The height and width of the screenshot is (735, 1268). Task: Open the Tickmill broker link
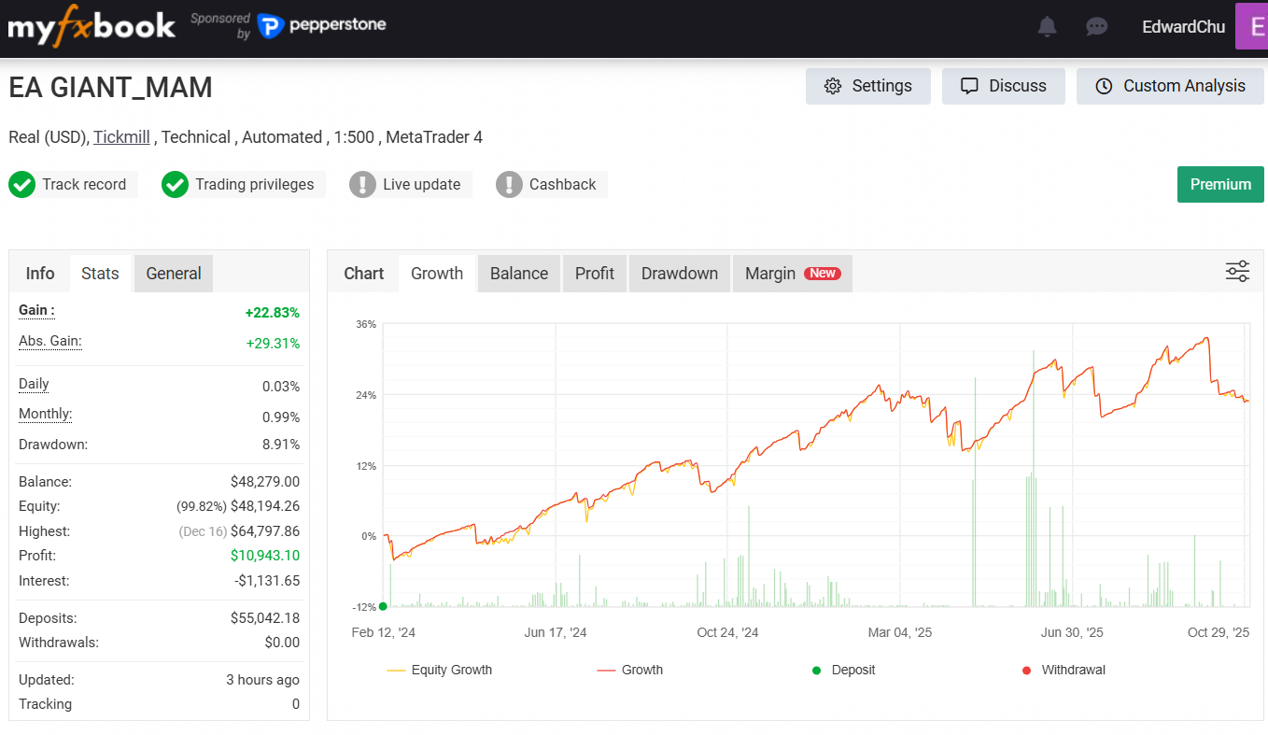(121, 137)
